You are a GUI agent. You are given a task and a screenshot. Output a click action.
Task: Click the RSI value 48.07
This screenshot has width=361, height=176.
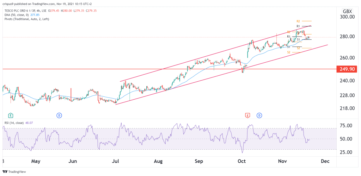click(x=28, y=123)
